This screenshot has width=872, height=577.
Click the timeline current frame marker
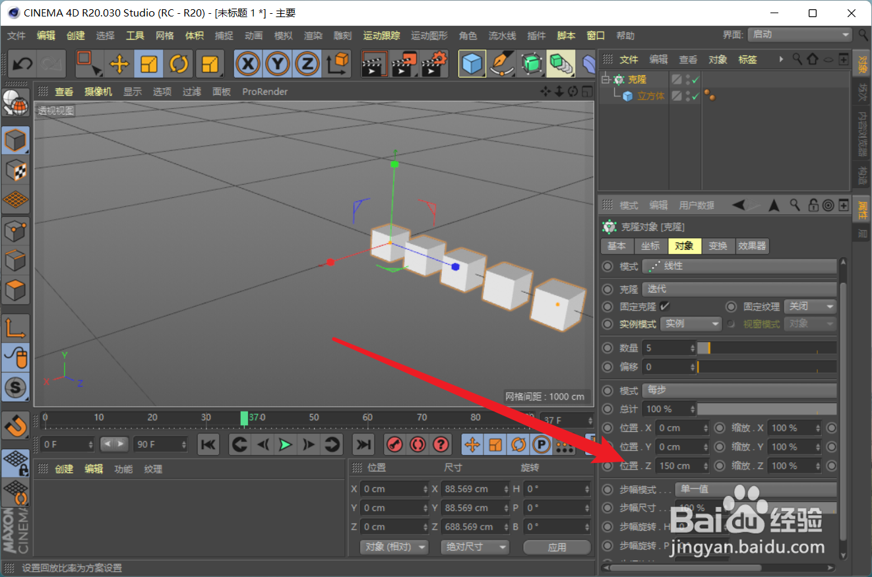(245, 418)
